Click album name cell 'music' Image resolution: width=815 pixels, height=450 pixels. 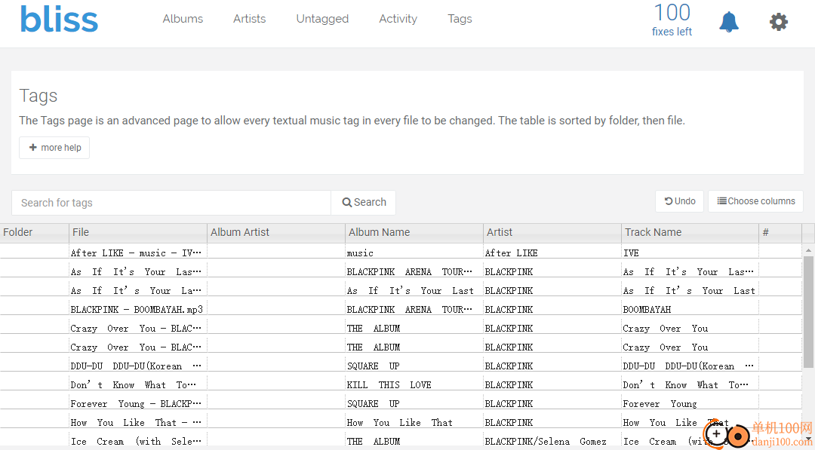pos(414,253)
